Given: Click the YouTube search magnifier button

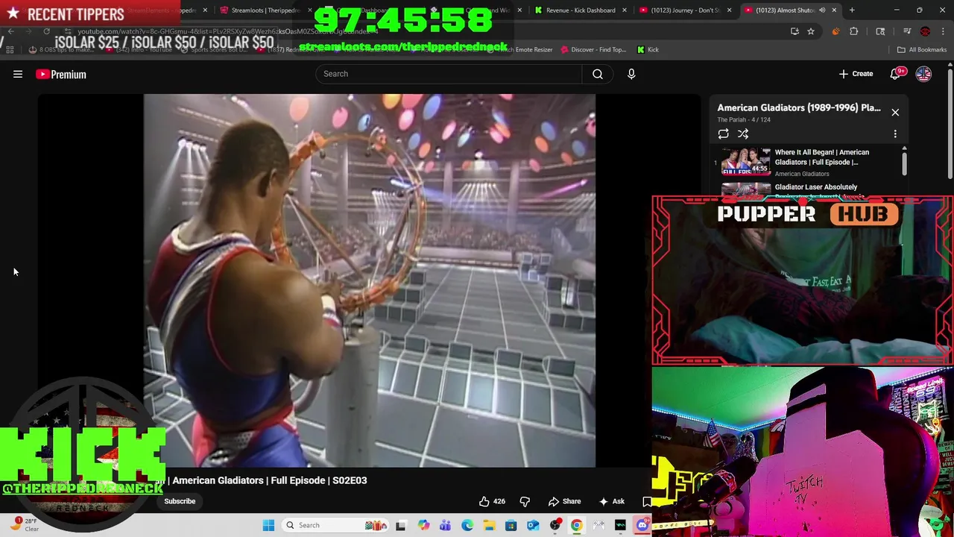Looking at the screenshot, I should 597,74.
